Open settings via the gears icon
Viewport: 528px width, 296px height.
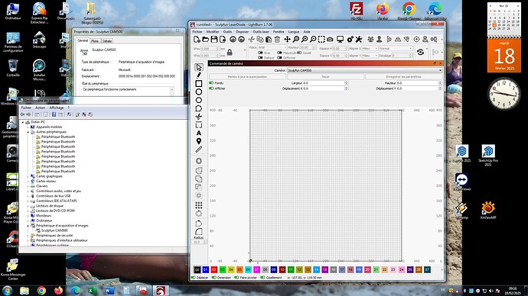(350, 39)
